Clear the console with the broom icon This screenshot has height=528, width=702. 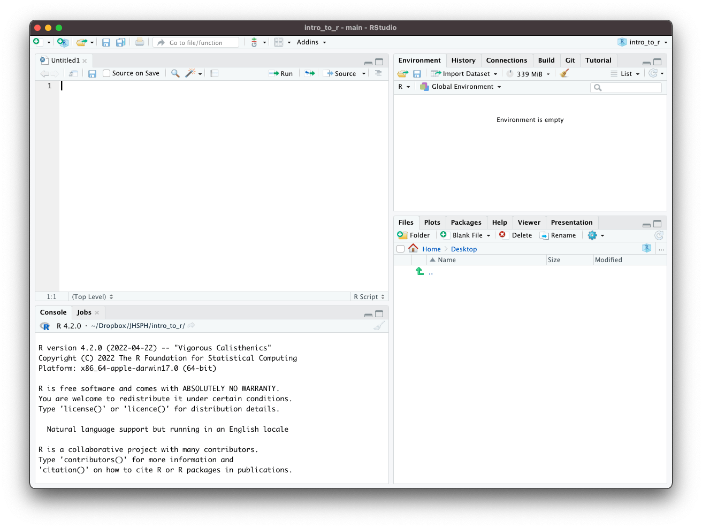379,325
